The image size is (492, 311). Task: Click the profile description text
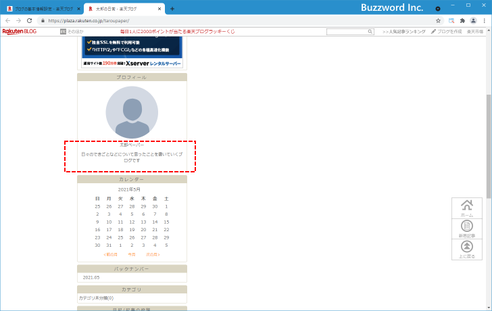pos(132,158)
